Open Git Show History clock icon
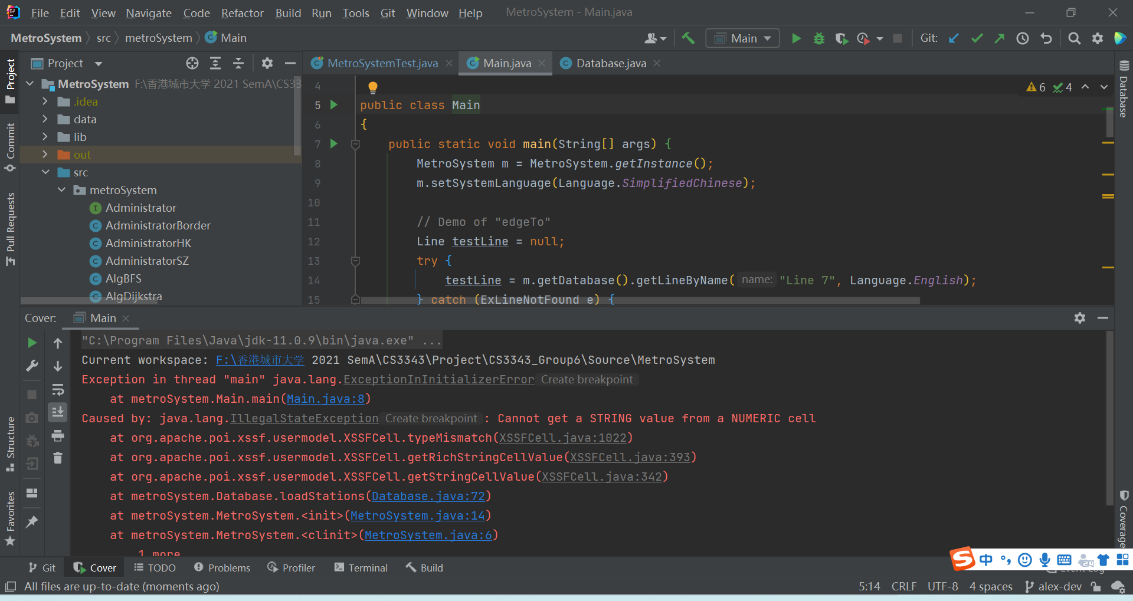 tap(1023, 38)
